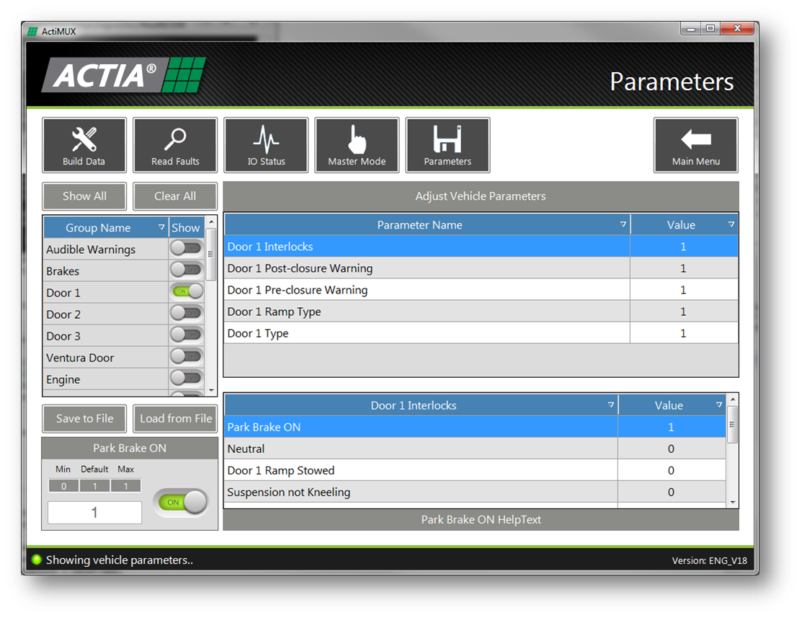Open the Door 1 Interlocks column filter

point(610,405)
